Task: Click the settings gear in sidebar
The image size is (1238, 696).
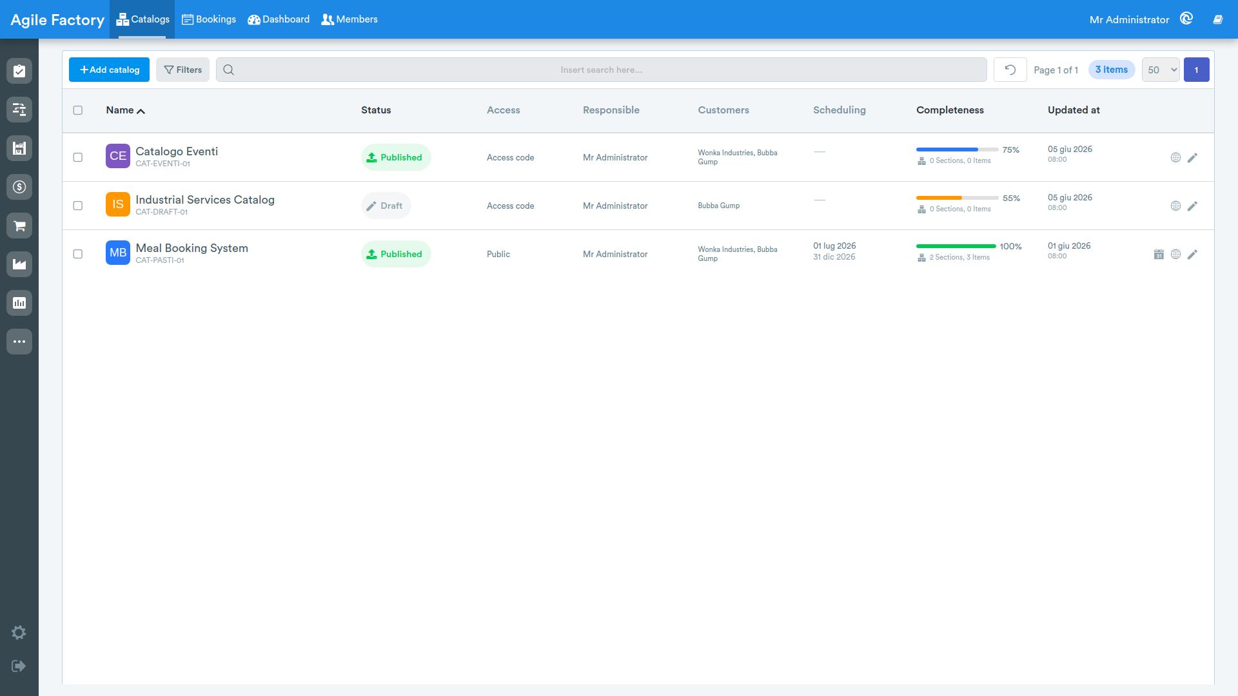Action: 19,632
